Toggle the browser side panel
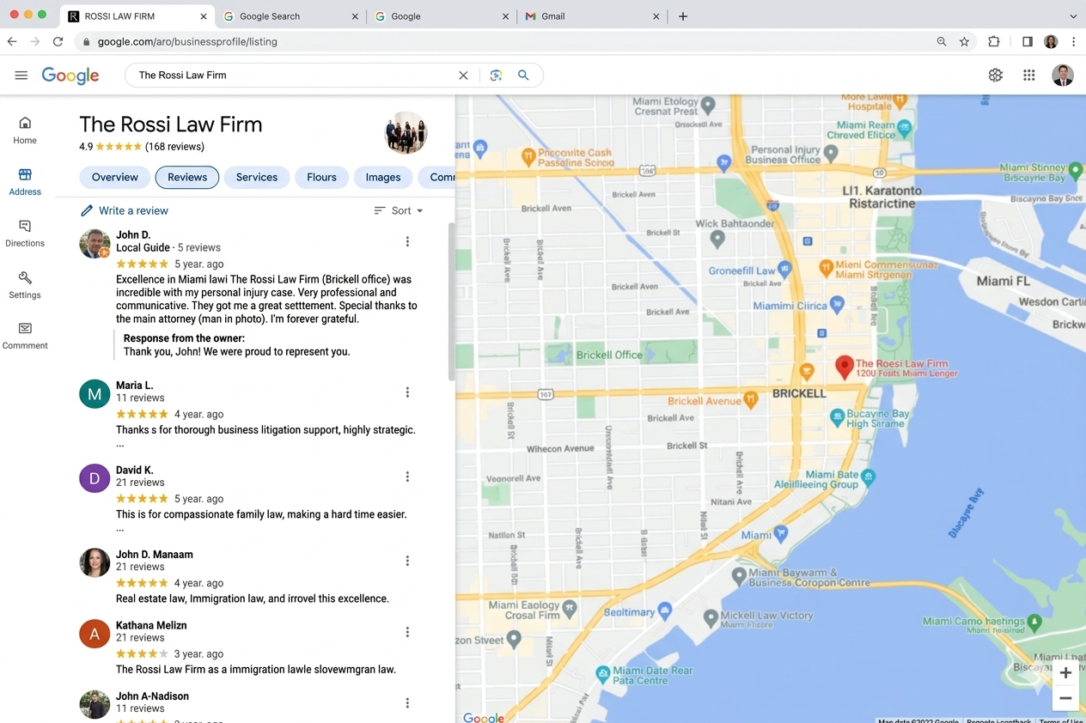1086x723 pixels. [x=1027, y=41]
